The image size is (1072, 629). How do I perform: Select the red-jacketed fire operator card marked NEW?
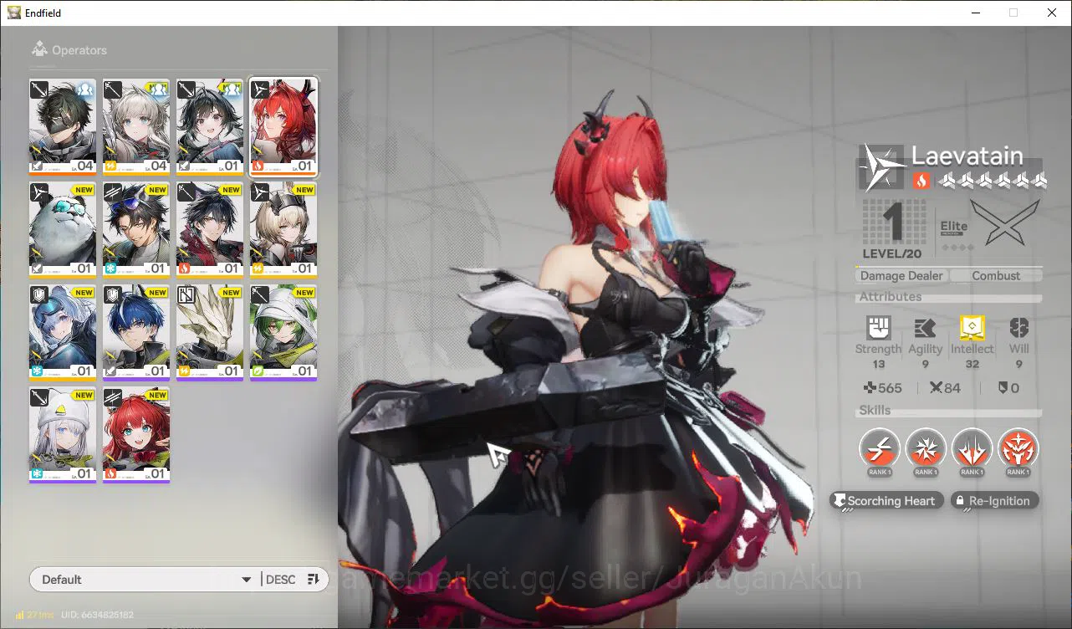pyautogui.click(x=210, y=230)
